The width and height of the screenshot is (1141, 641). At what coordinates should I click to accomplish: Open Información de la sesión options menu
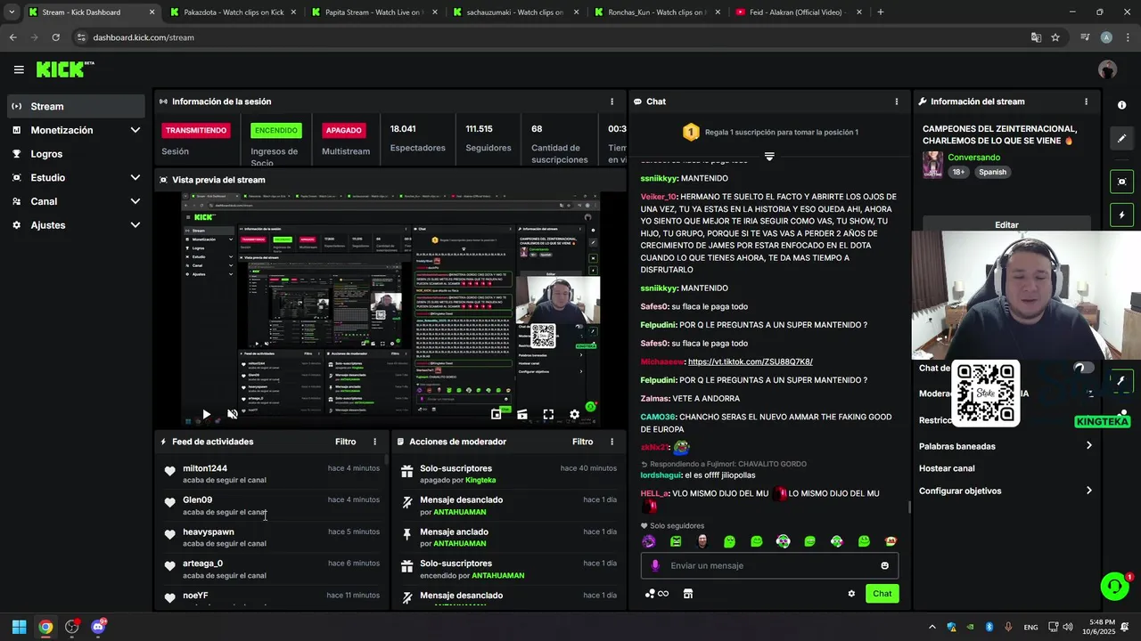[612, 101]
